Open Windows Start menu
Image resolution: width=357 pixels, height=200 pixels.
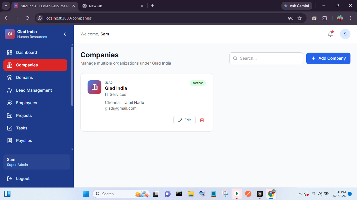(86, 194)
